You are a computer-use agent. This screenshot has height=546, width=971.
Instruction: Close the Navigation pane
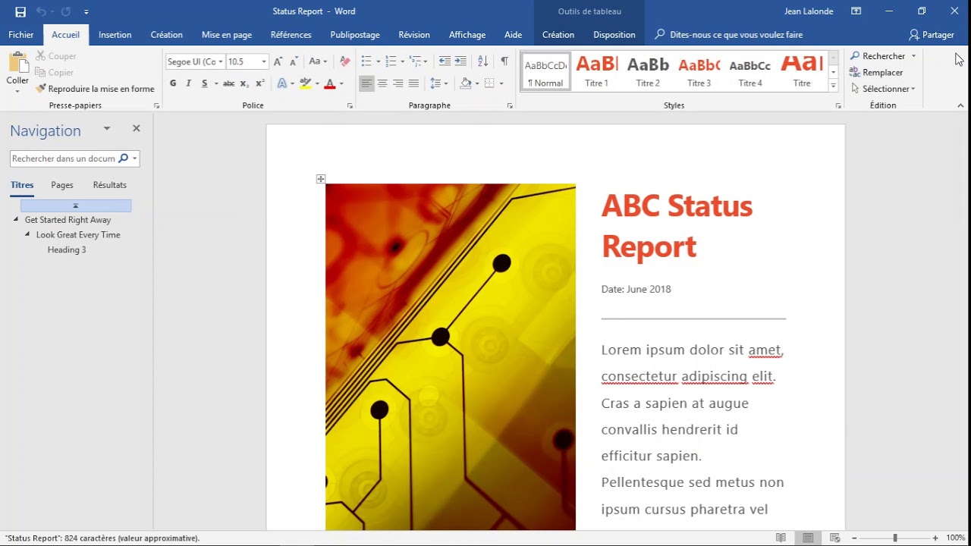click(137, 129)
